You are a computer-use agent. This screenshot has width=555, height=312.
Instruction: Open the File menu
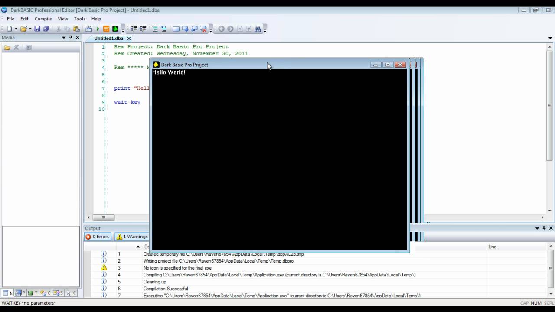[10, 19]
